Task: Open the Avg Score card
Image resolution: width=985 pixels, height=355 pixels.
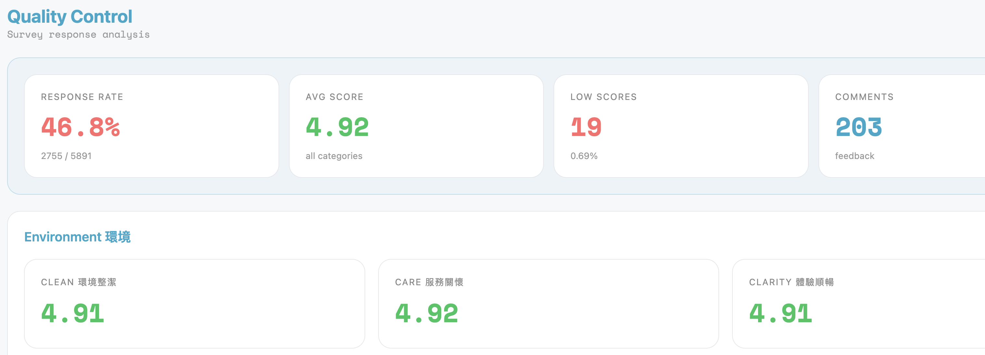Action: coord(416,126)
